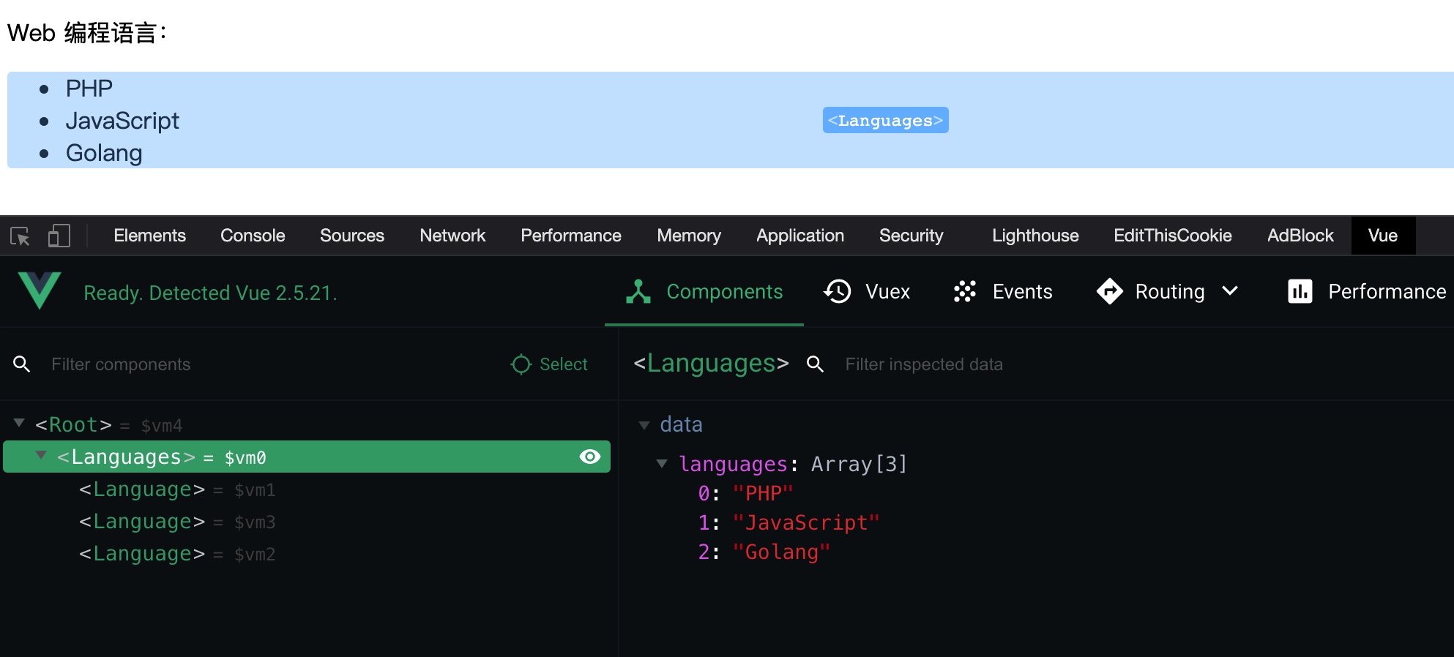This screenshot has width=1454, height=657.
Task: Select the Language $vm1 component
Action: tap(307, 489)
